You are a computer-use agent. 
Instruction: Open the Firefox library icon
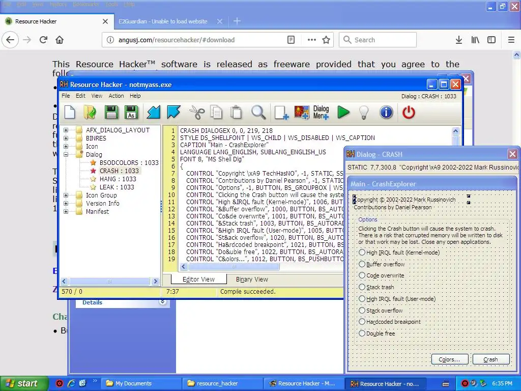(475, 40)
